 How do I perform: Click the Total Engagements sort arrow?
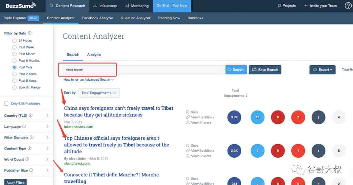[x=247, y=95]
